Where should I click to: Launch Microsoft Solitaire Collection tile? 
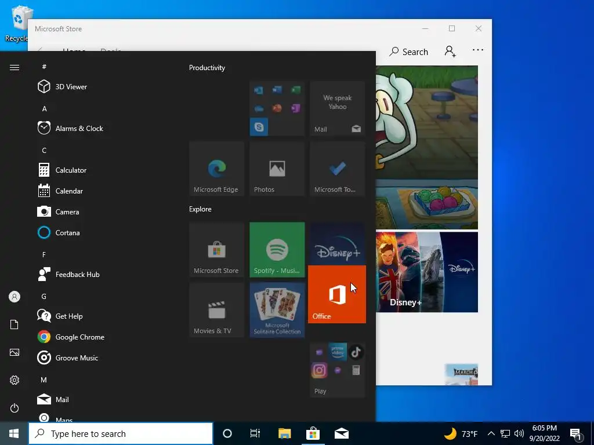pyautogui.click(x=277, y=310)
